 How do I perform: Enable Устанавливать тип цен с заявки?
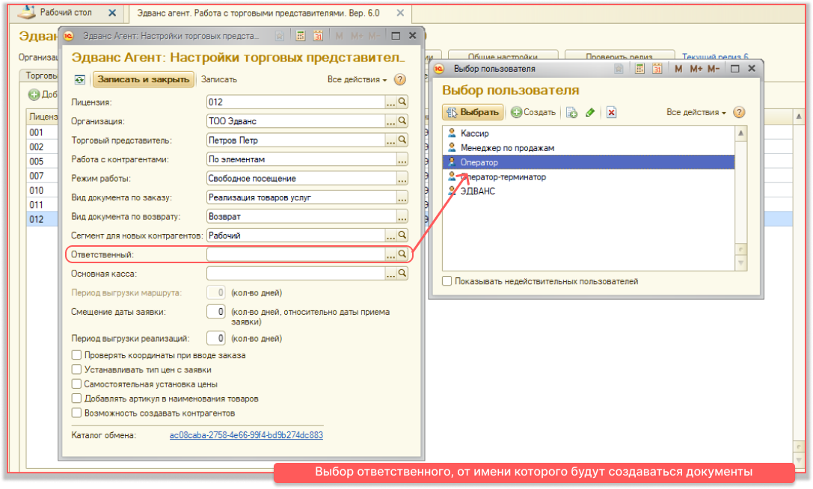pyautogui.click(x=77, y=369)
